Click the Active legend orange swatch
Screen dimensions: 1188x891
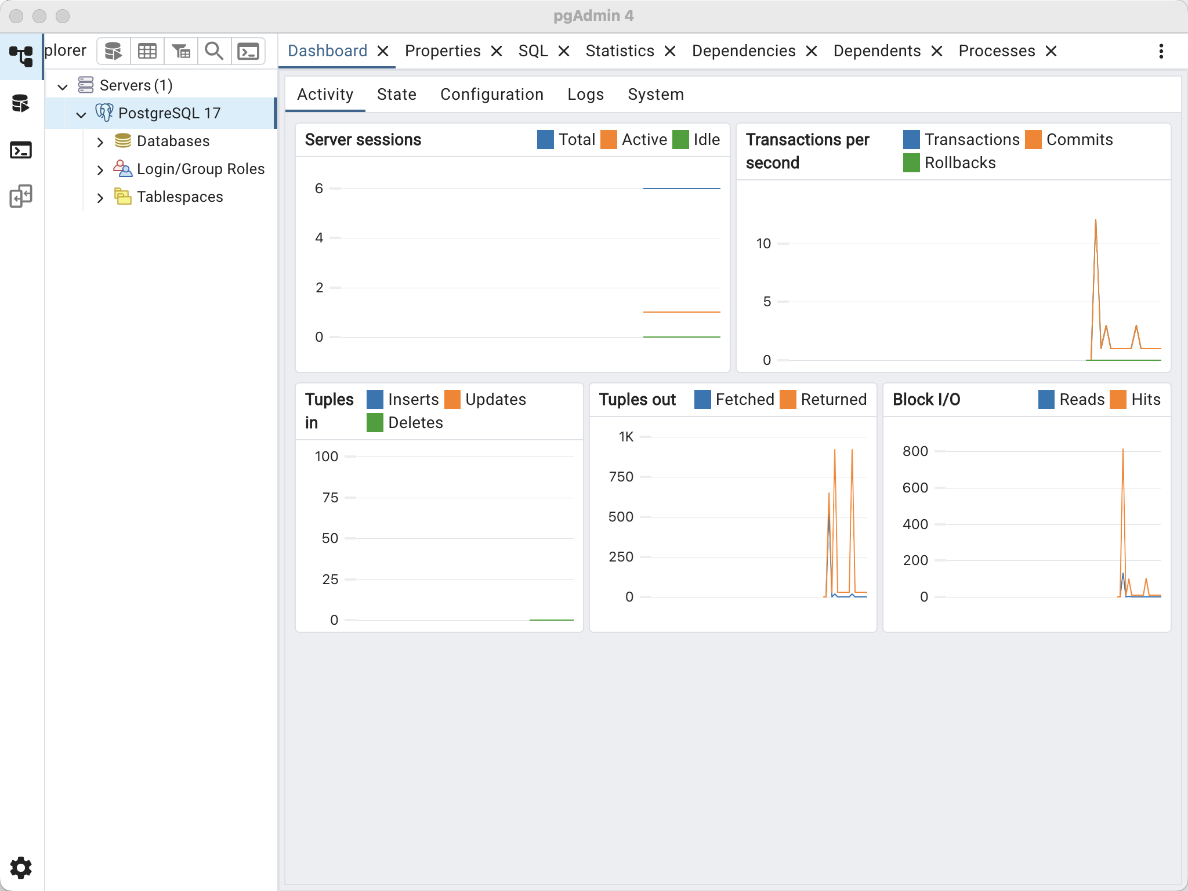[609, 140]
